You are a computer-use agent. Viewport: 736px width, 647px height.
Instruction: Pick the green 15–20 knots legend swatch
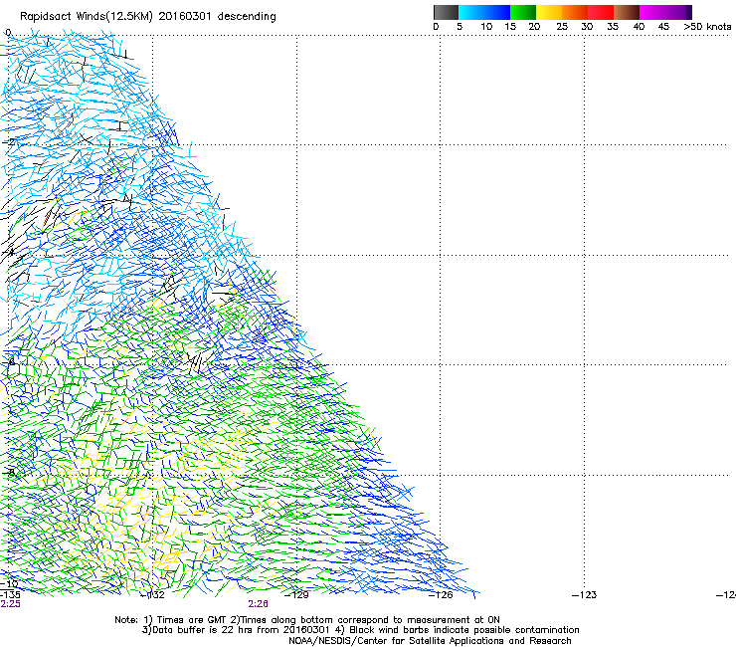[523, 12]
